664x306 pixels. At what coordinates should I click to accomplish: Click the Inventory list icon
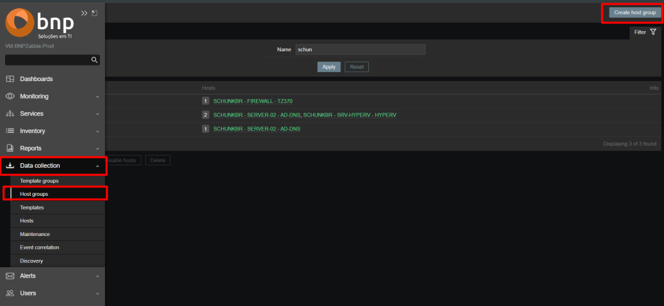(10, 131)
